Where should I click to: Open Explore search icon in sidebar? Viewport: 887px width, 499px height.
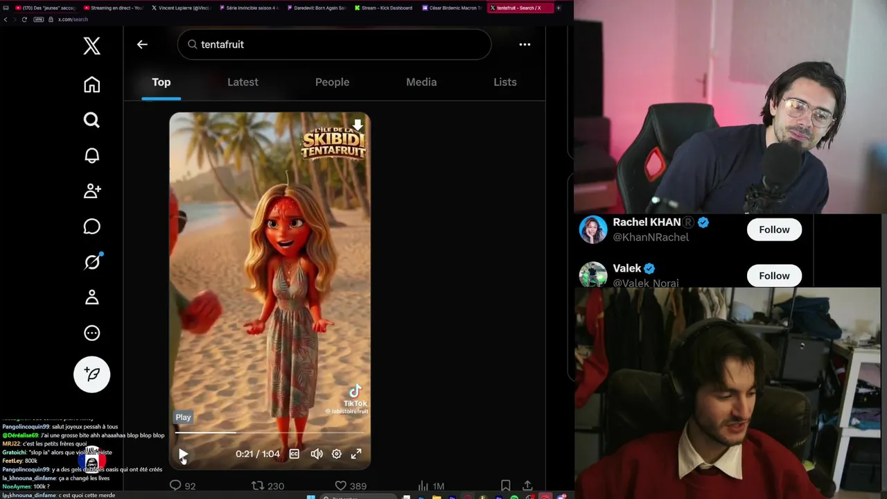click(91, 121)
